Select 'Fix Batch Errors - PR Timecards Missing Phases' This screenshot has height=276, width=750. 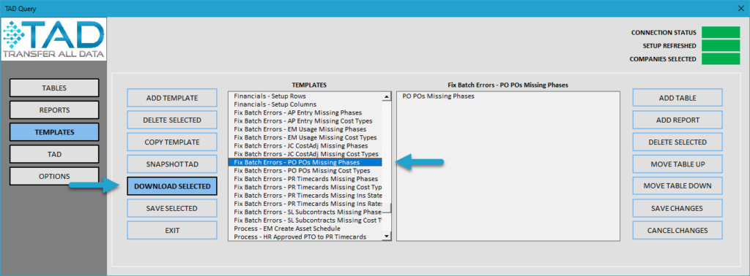tap(305, 179)
